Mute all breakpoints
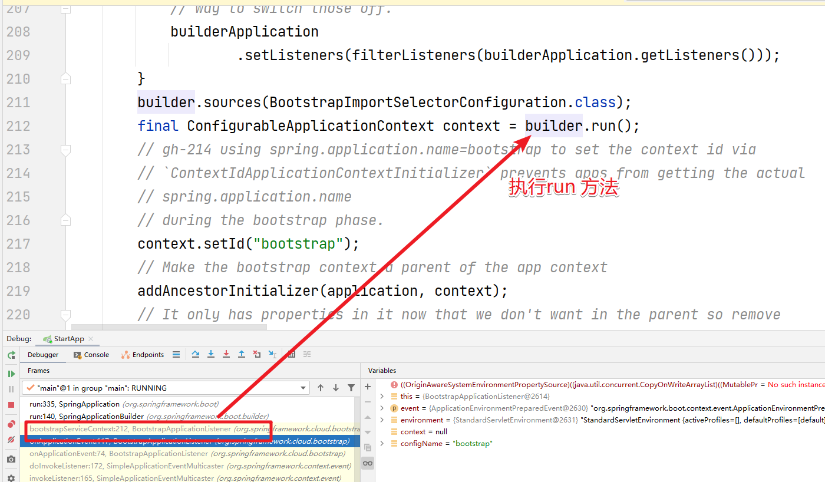825x482 pixels. pos(11,440)
